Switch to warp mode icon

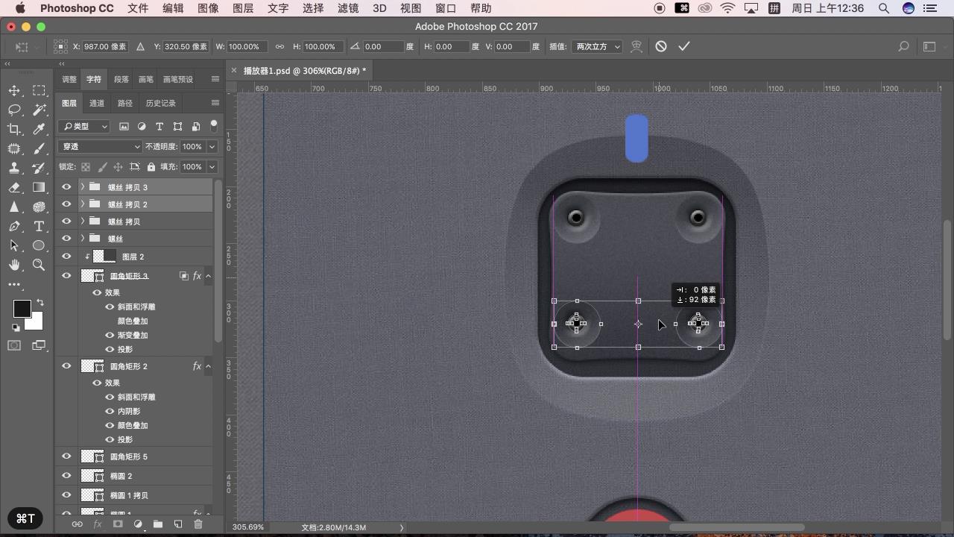pyautogui.click(x=636, y=46)
